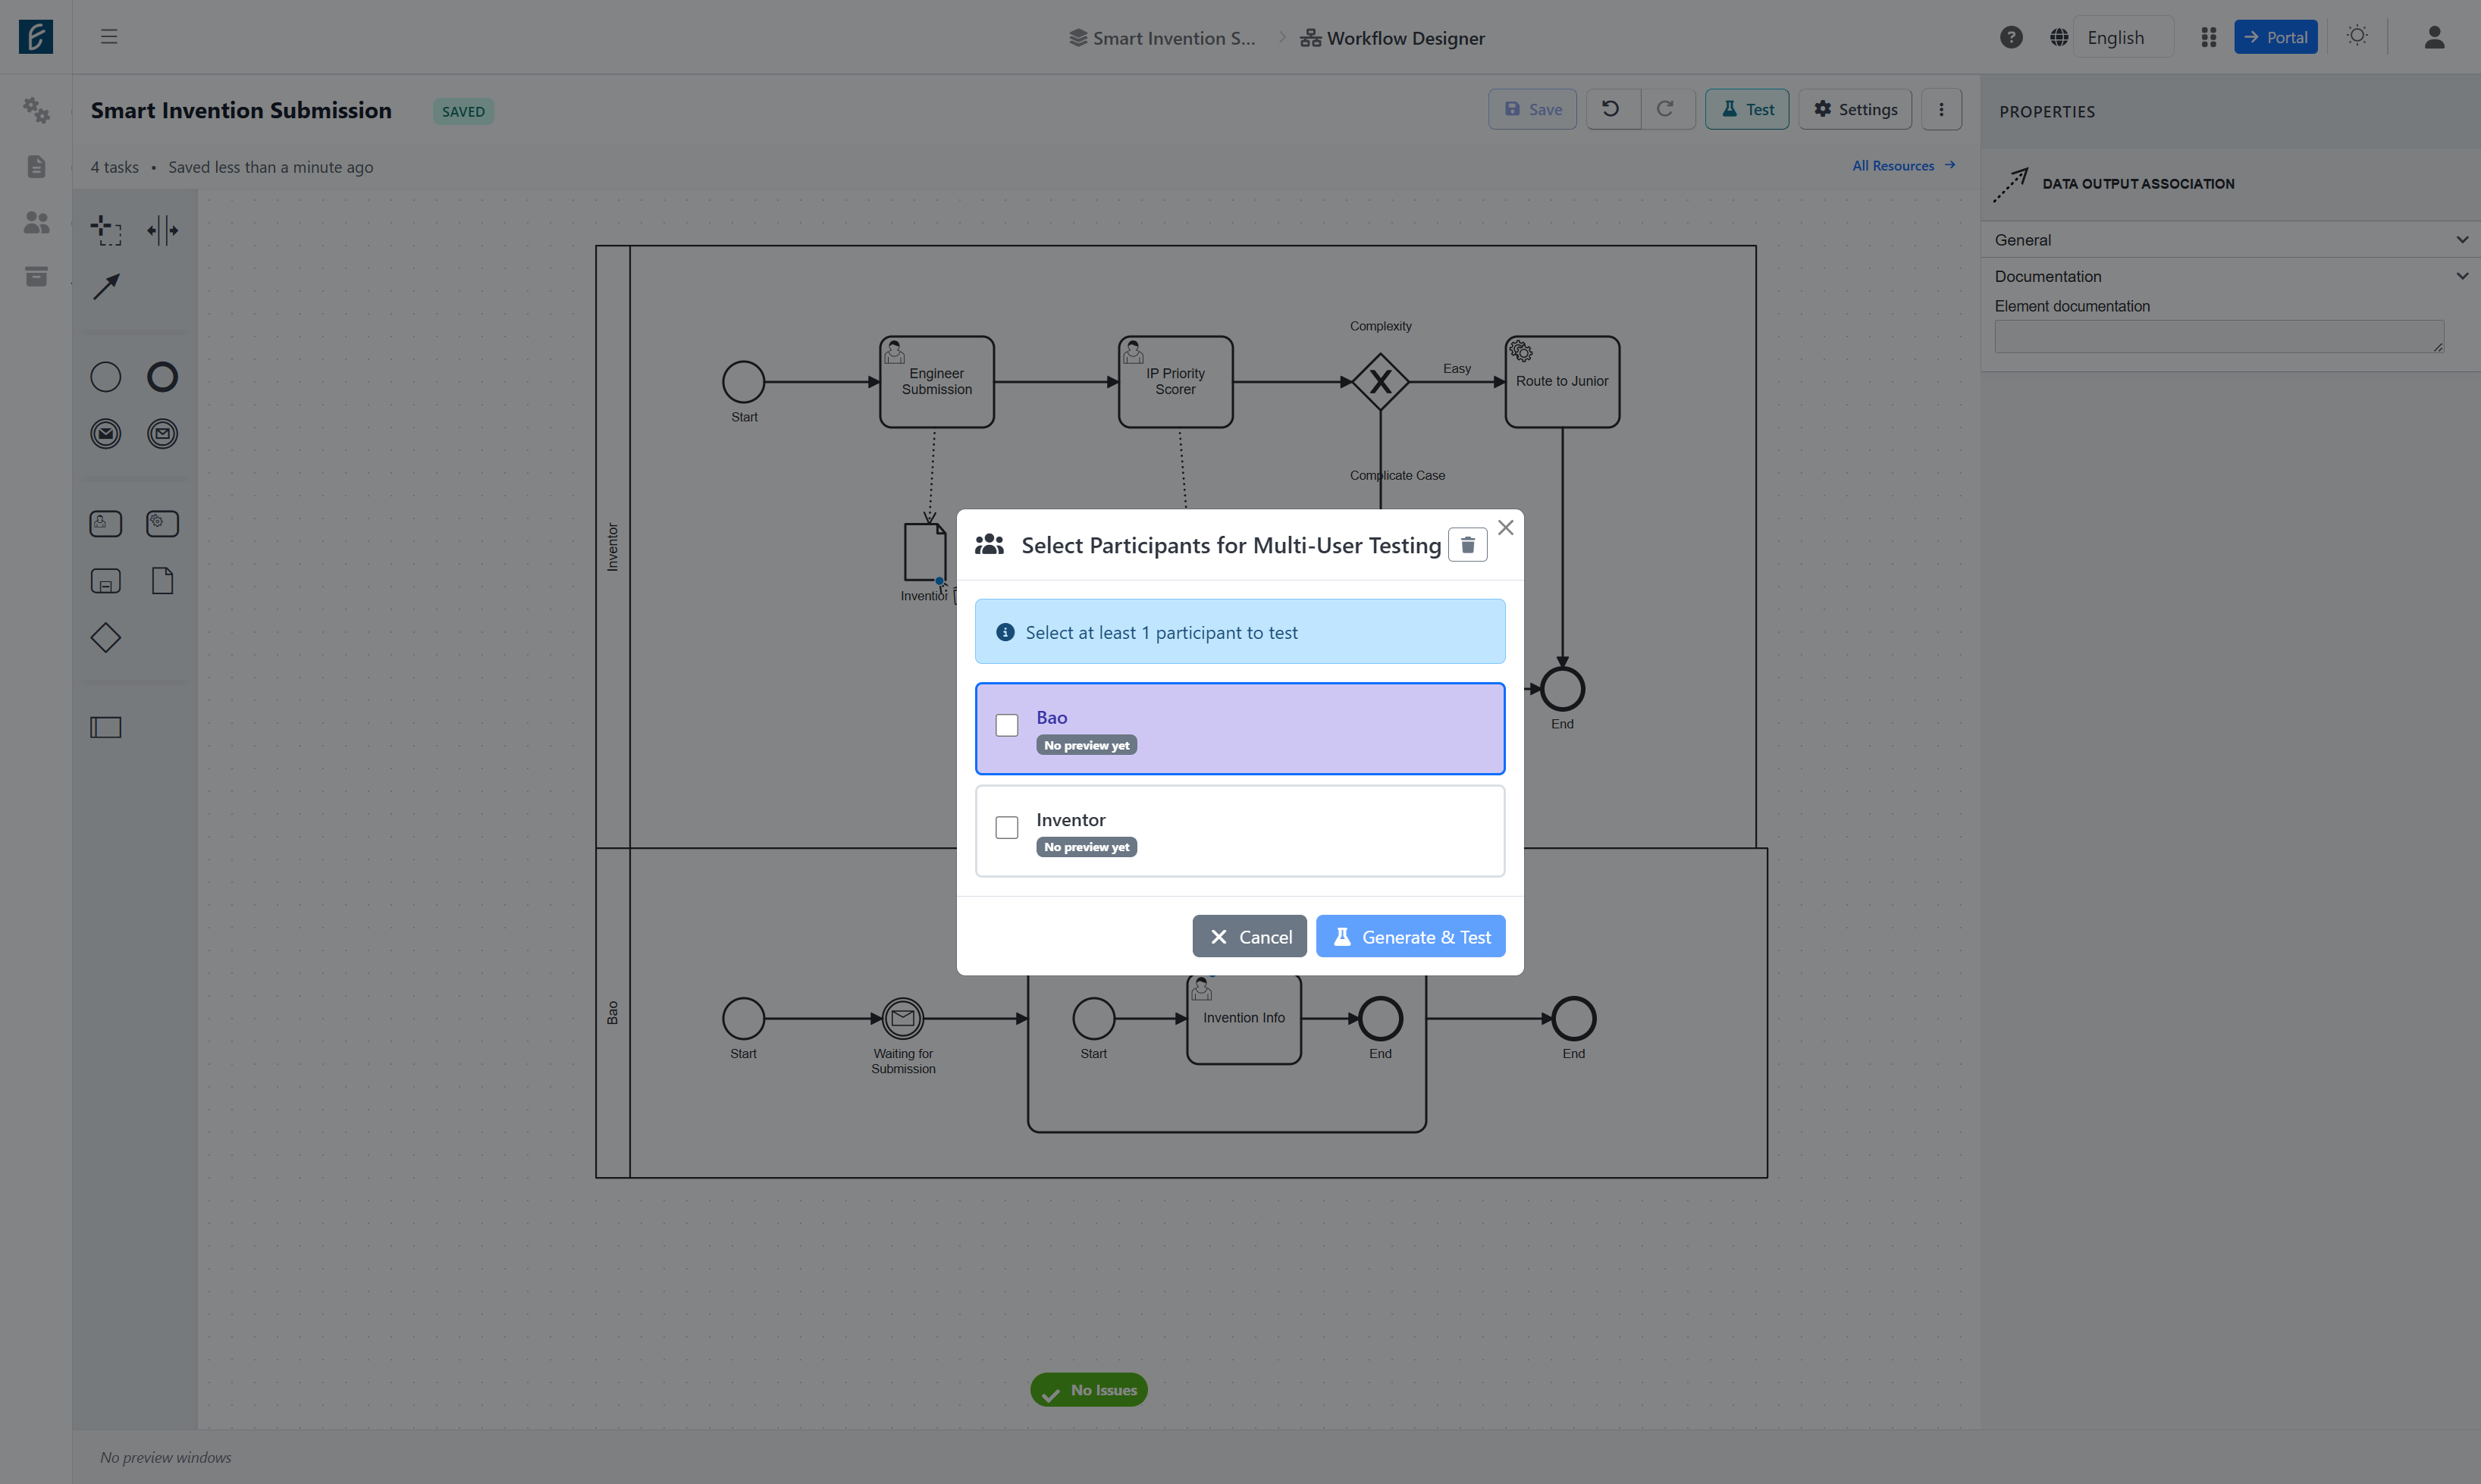Pick the filled message event palette icon
2481x1484 pixels.
pos(106,434)
